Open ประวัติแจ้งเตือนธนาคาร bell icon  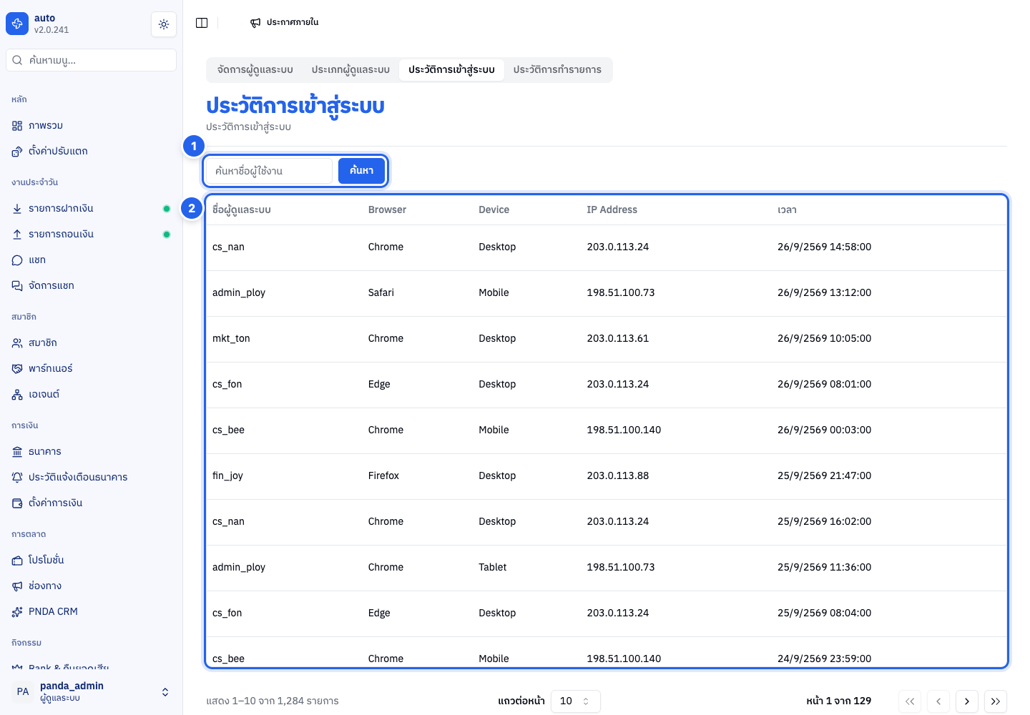[17, 478]
